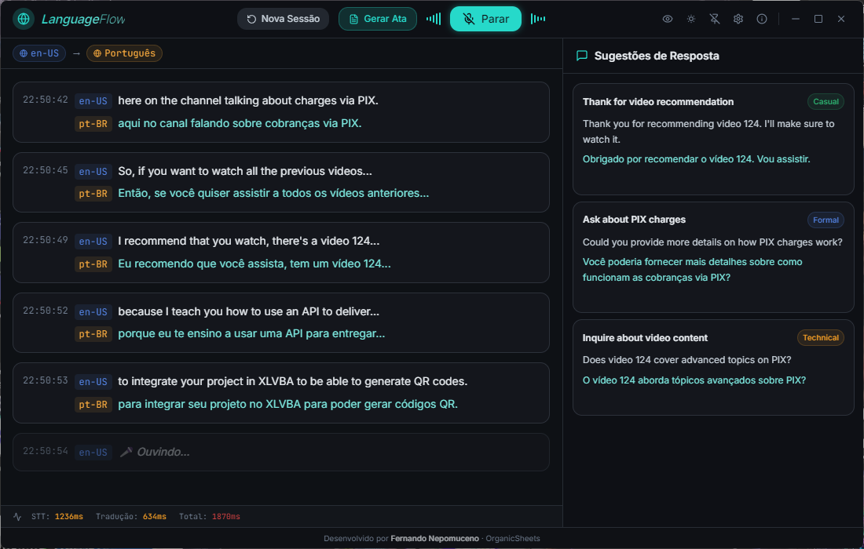The height and width of the screenshot is (549, 864).
Task: Click 'I recommend that you watch' line
Action: [248, 241]
